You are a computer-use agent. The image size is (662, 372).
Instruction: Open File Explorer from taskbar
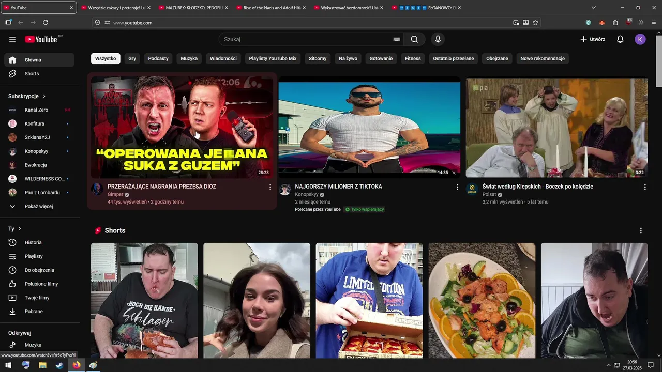pos(42,365)
